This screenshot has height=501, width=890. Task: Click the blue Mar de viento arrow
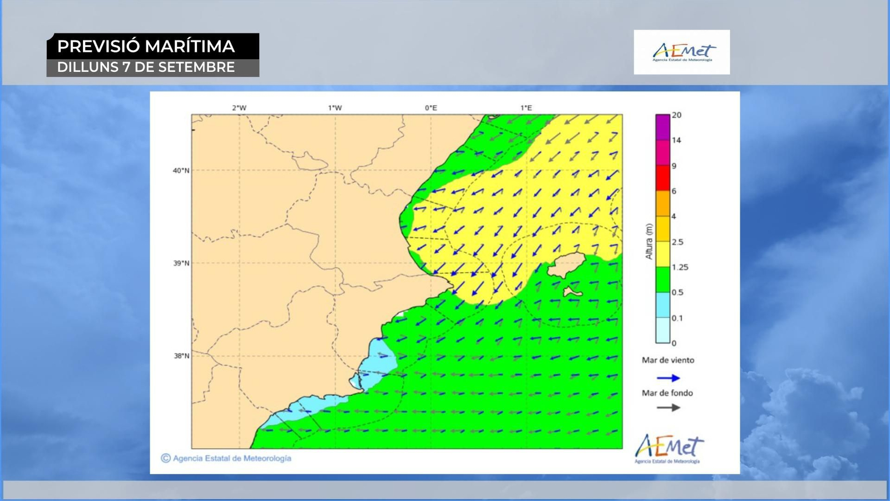[x=668, y=378]
